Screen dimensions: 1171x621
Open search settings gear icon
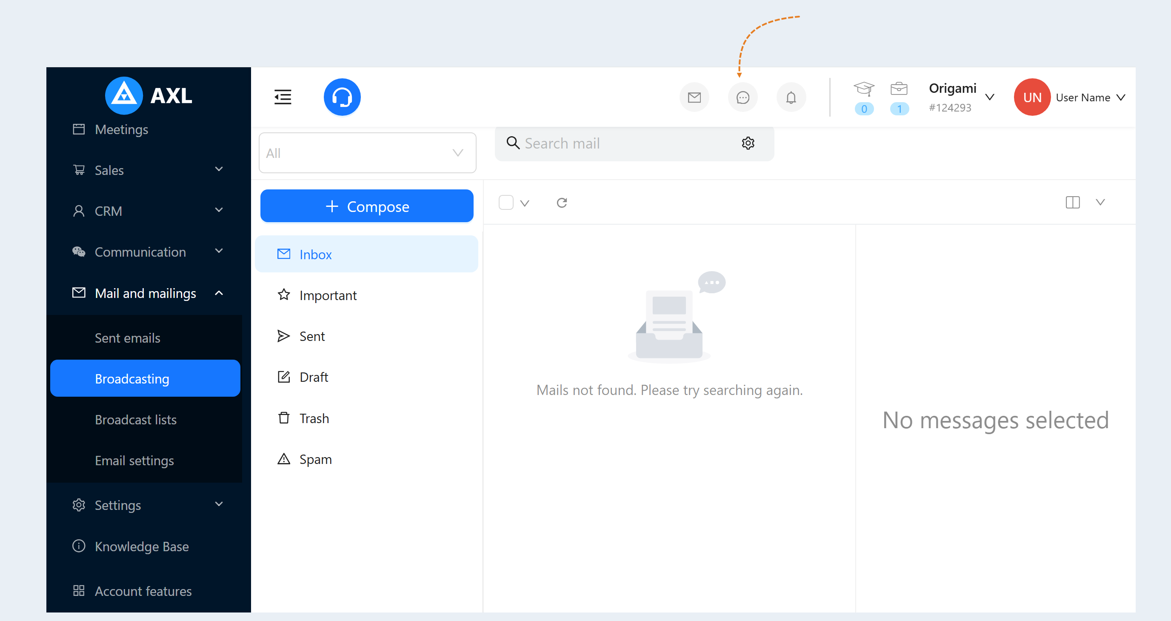pos(748,143)
